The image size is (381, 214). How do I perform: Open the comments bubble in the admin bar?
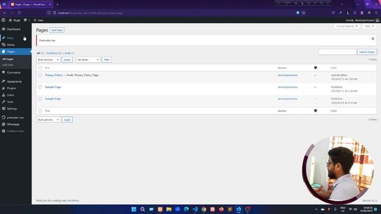(26, 20)
